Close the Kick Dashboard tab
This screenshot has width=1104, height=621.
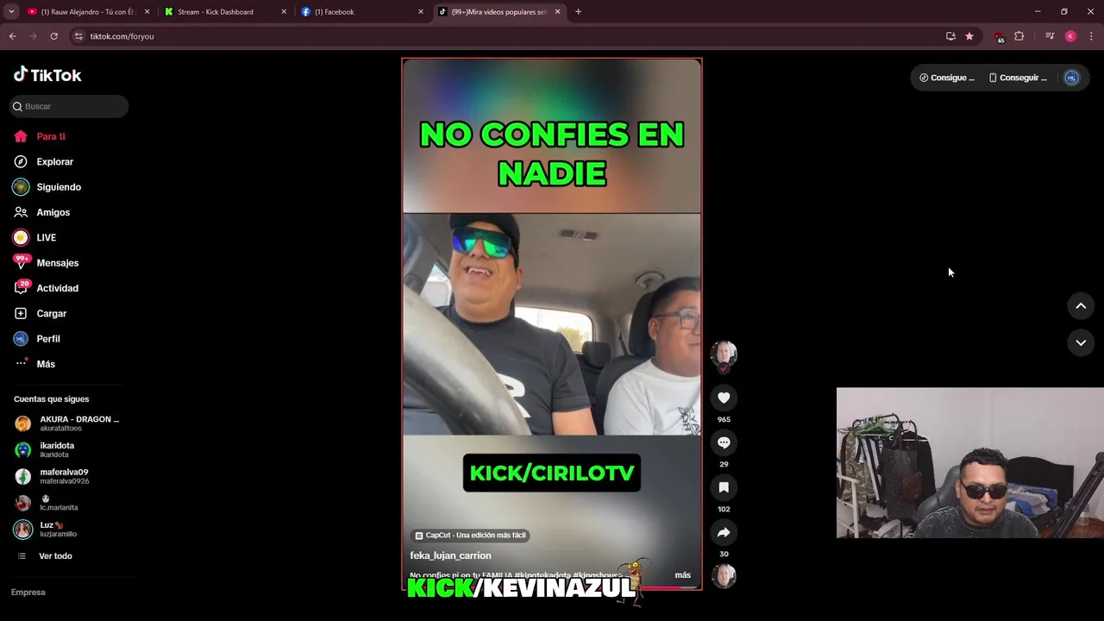(x=284, y=12)
